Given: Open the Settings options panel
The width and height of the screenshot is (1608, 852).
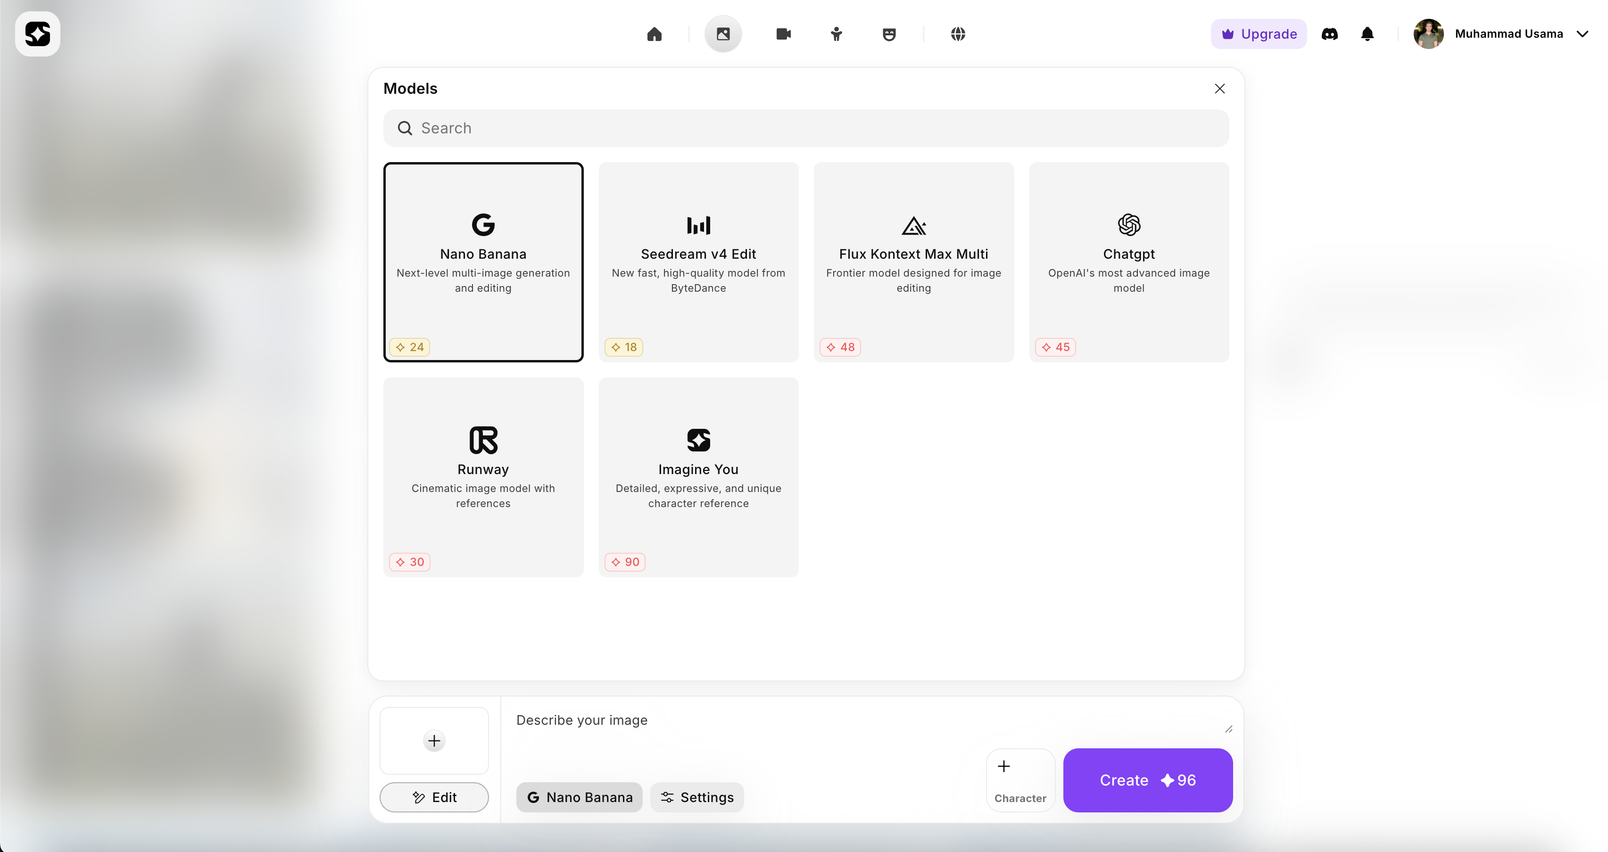Looking at the screenshot, I should [x=696, y=797].
